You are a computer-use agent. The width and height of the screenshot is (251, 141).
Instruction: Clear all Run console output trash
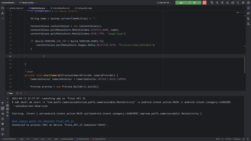7,116
